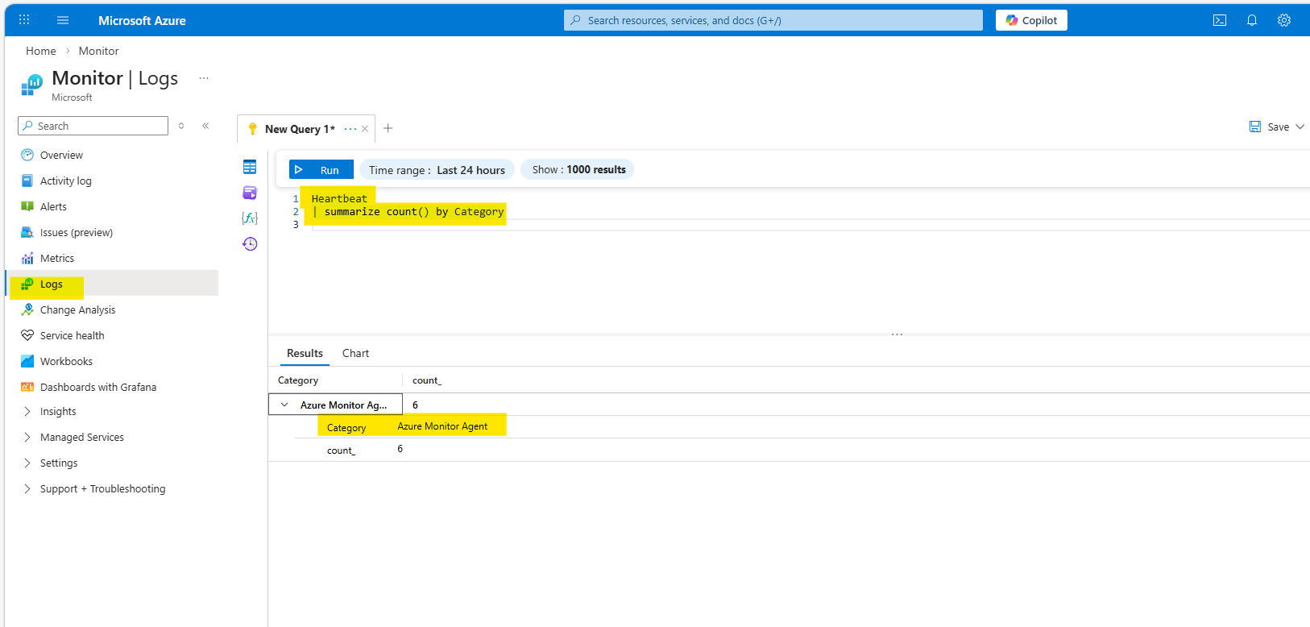Viewport: 1310px width, 627px height.
Task: Switch to the Results tab
Action: pyautogui.click(x=305, y=353)
